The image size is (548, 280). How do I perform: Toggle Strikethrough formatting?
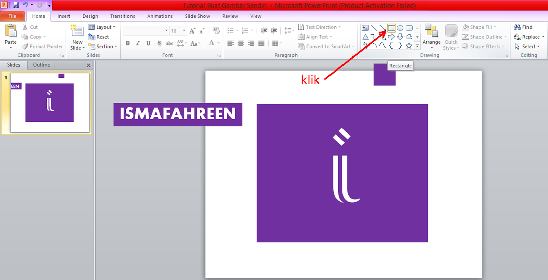tap(170, 43)
